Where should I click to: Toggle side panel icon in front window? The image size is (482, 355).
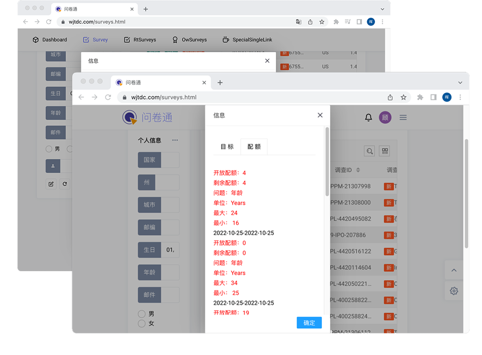point(433,97)
